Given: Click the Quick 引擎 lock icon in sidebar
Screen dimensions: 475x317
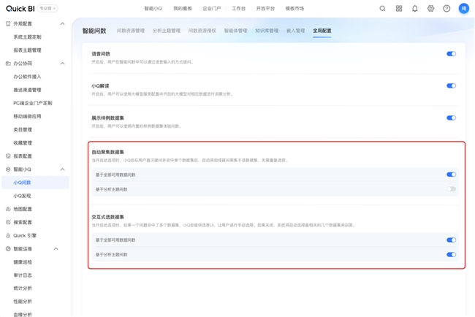Looking at the screenshot, I should pos(8,236).
